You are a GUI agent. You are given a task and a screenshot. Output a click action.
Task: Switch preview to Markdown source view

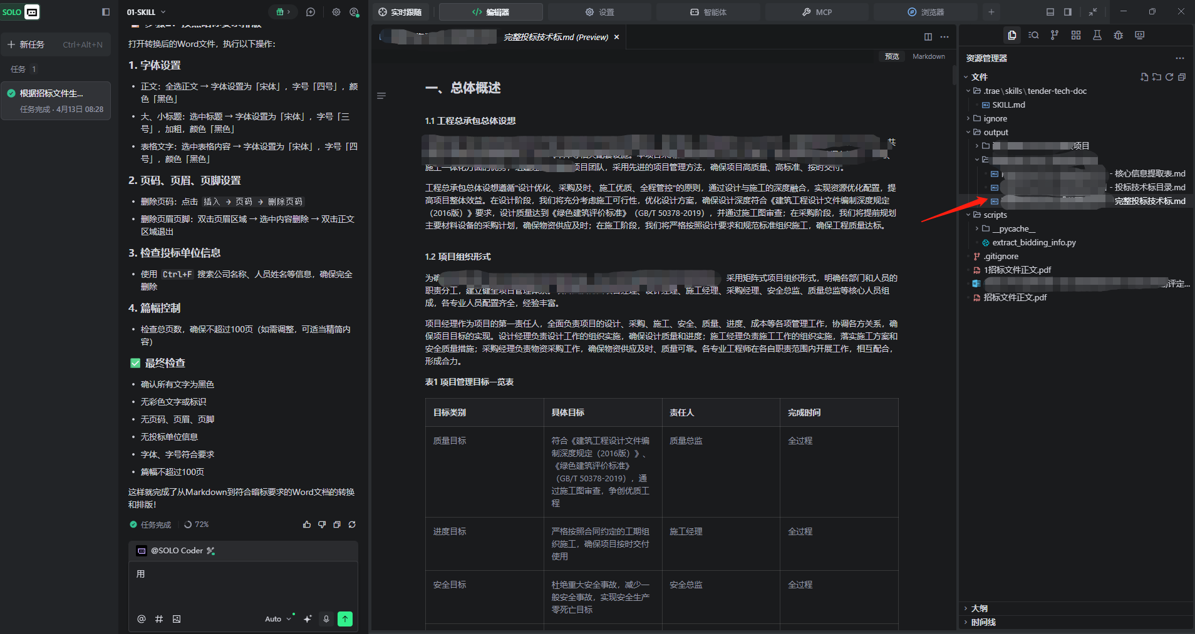pyautogui.click(x=928, y=56)
